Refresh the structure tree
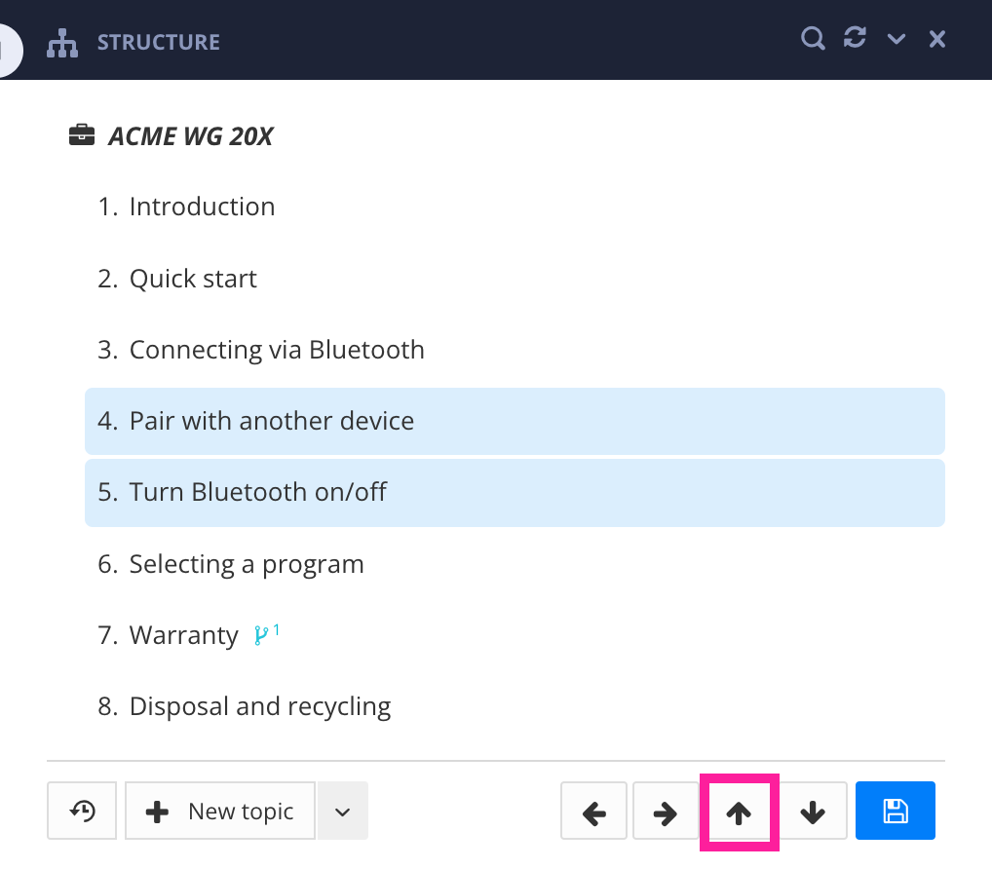Screen dimensions: 992x869 point(855,37)
